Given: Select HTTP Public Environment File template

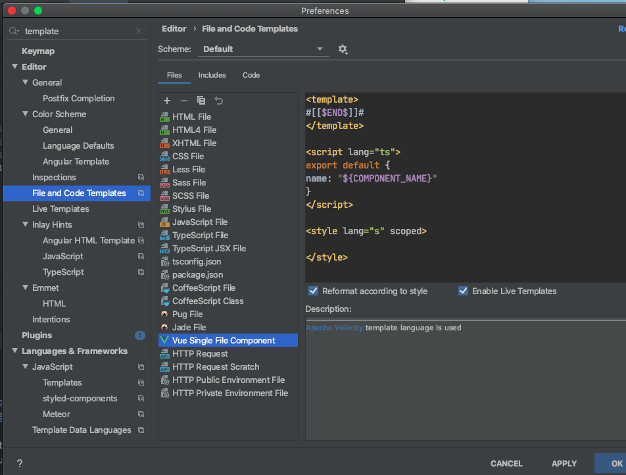Looking at the screenshot, I should pyautogui.click(x=228, y=380).
